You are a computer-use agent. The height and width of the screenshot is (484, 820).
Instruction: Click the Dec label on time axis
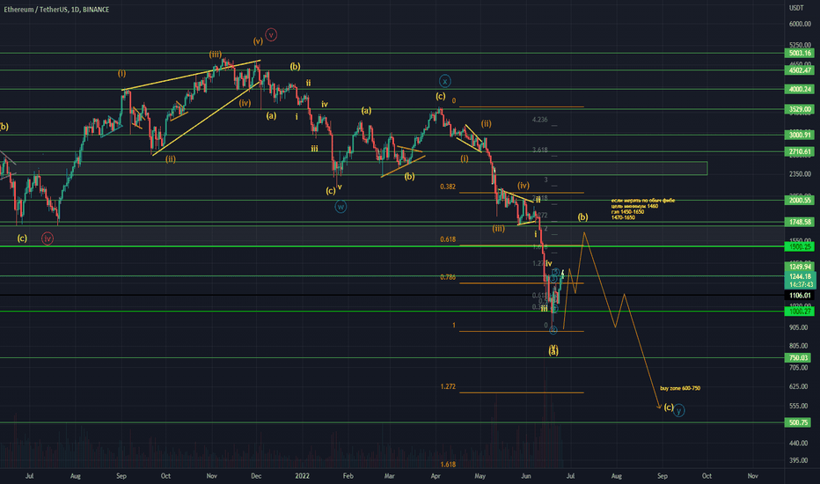tap(256, 475)
